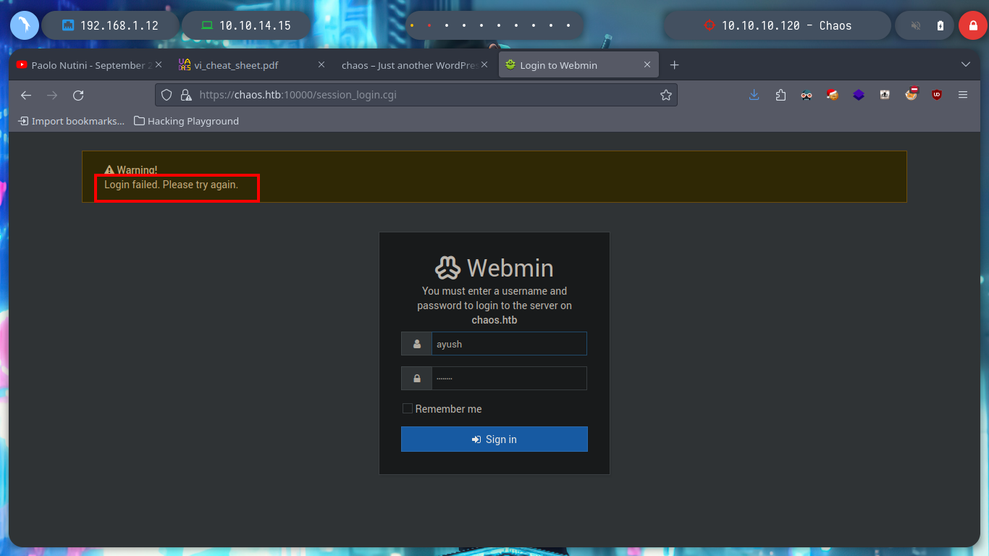Reload the Webmin login page
This screenshot has width=989, height=556.
pyautogui.click(x=78, y=95)
